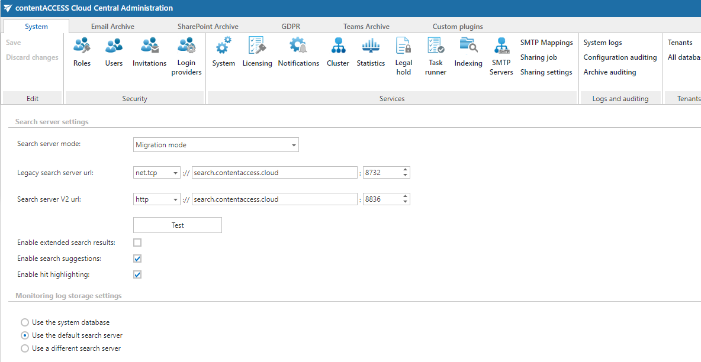Open the Roles security icon

coord(82,52)
